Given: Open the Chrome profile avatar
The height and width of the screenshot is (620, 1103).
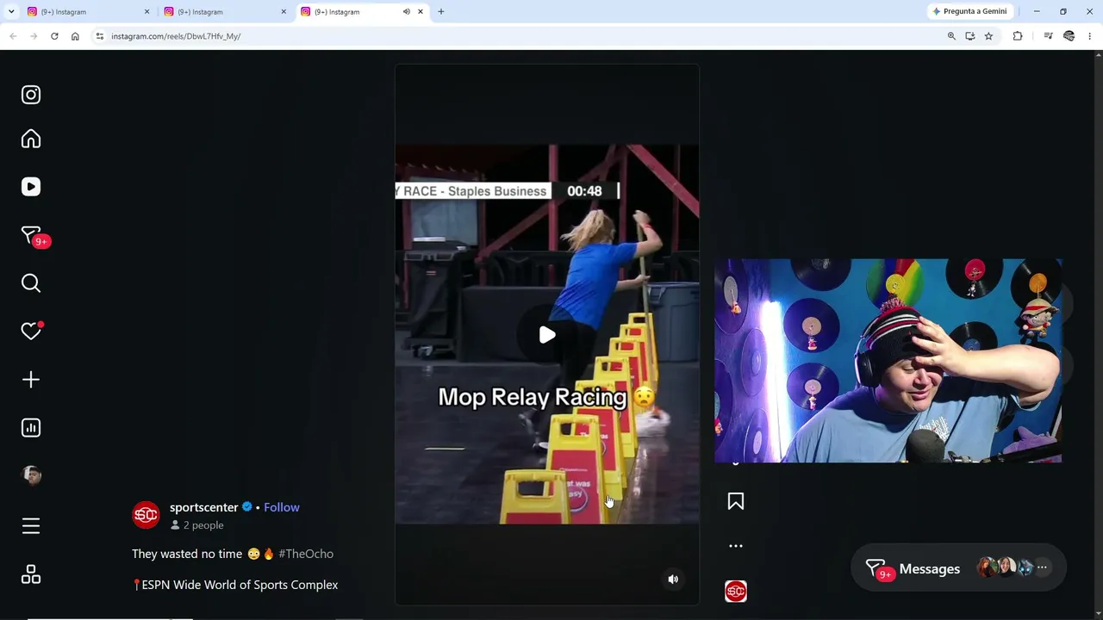Looking at the screenshot, I should [x=1069, y=36].
